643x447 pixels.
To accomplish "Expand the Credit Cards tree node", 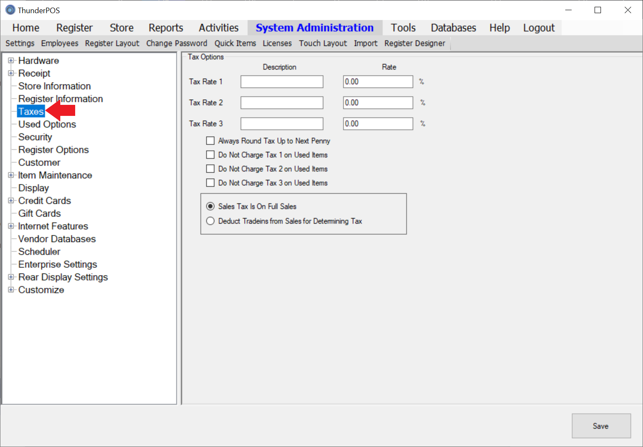I will click(11, 201).
